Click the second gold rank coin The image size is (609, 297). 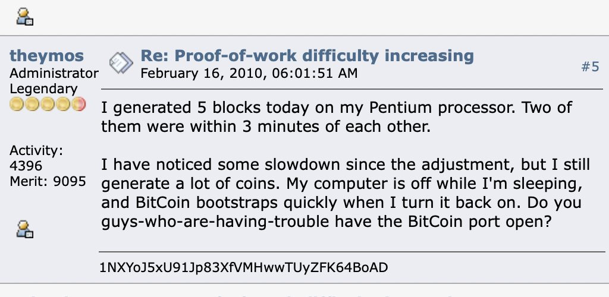(32, 105)
